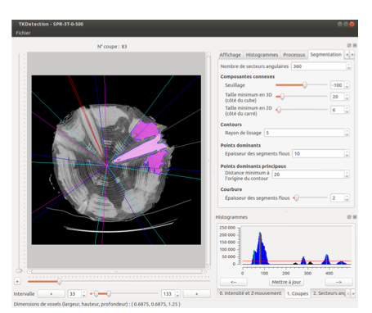Screen dimensions: 372x313
Task: Float the Segmentation dock panel
Action: click(349, 45)
